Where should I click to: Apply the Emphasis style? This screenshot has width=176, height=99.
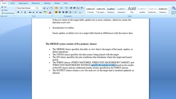click(163, 10)
